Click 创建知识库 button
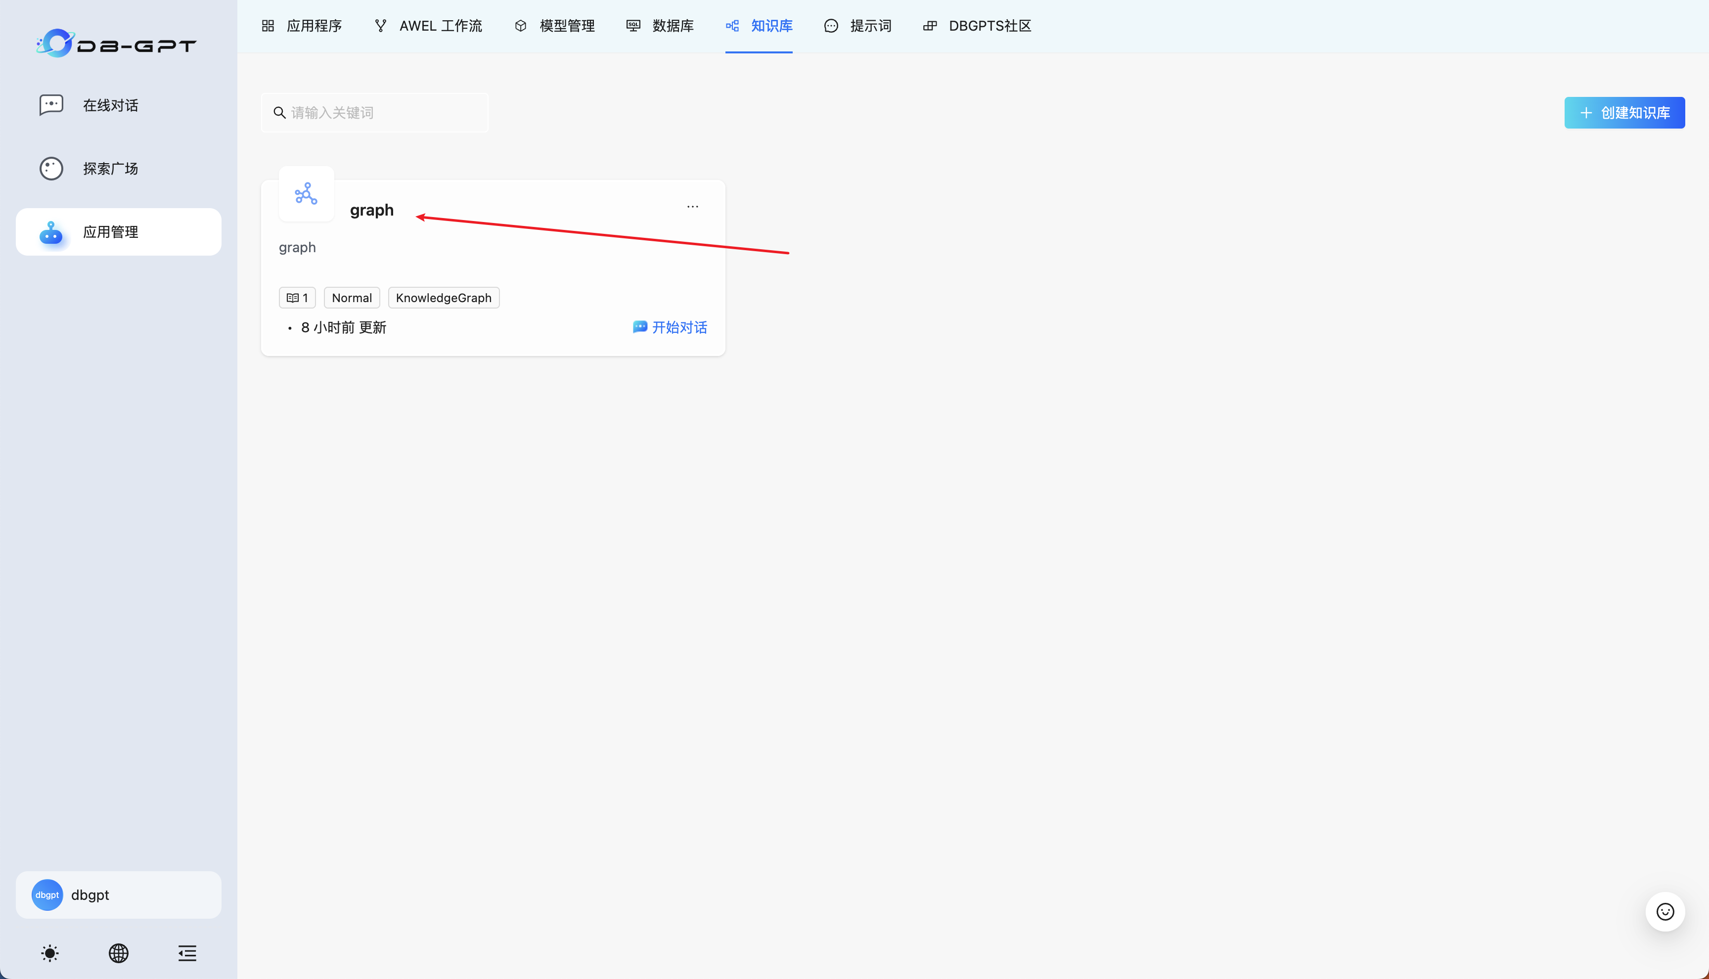Screen dimensions: 1709x979 pos(1624,112)
